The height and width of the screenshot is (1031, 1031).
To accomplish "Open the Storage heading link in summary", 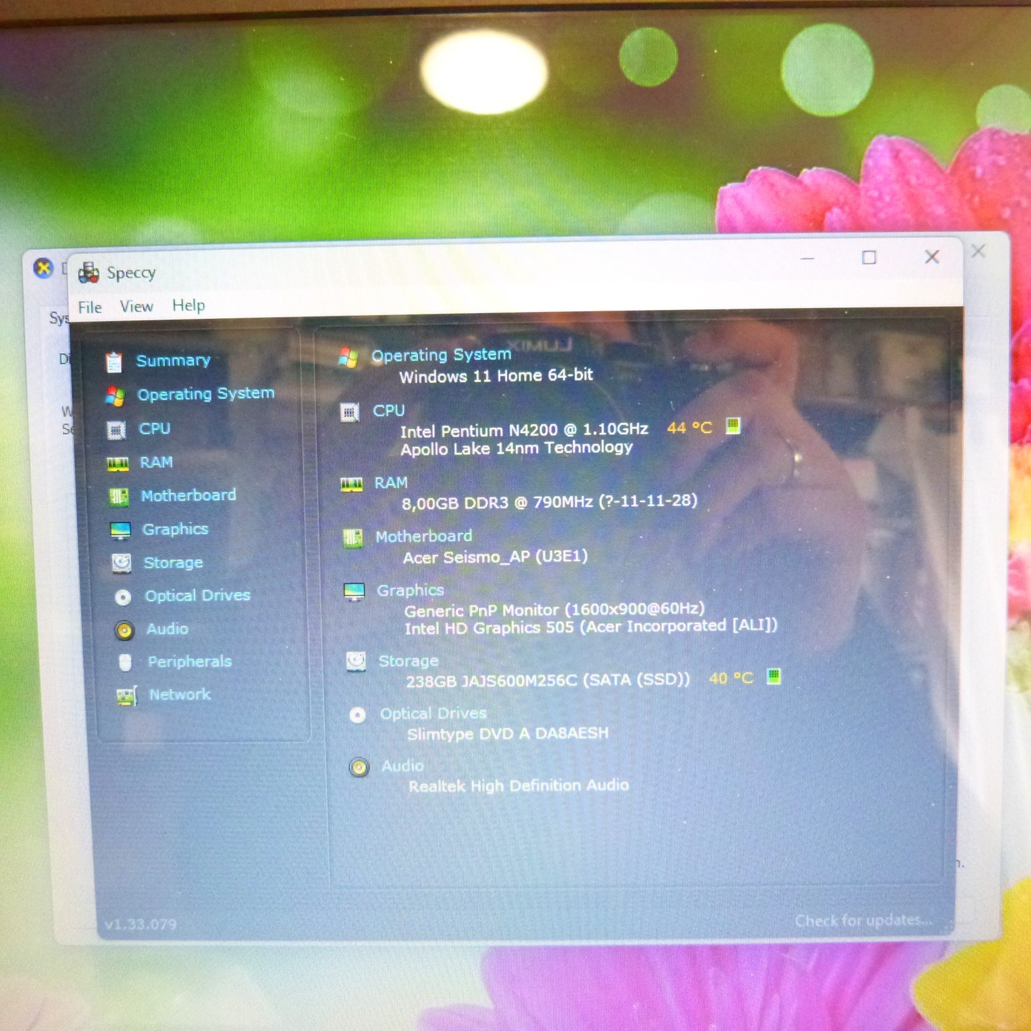I will tap(409, 661).
